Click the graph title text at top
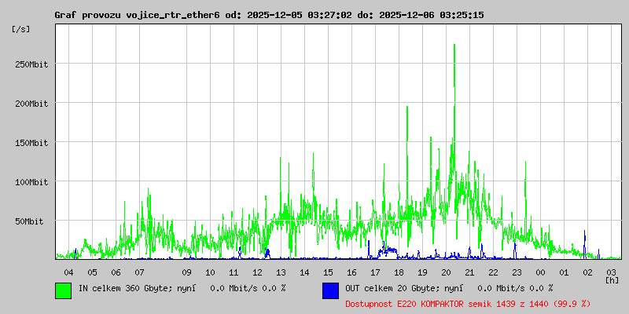 click(x=269, y=15)
